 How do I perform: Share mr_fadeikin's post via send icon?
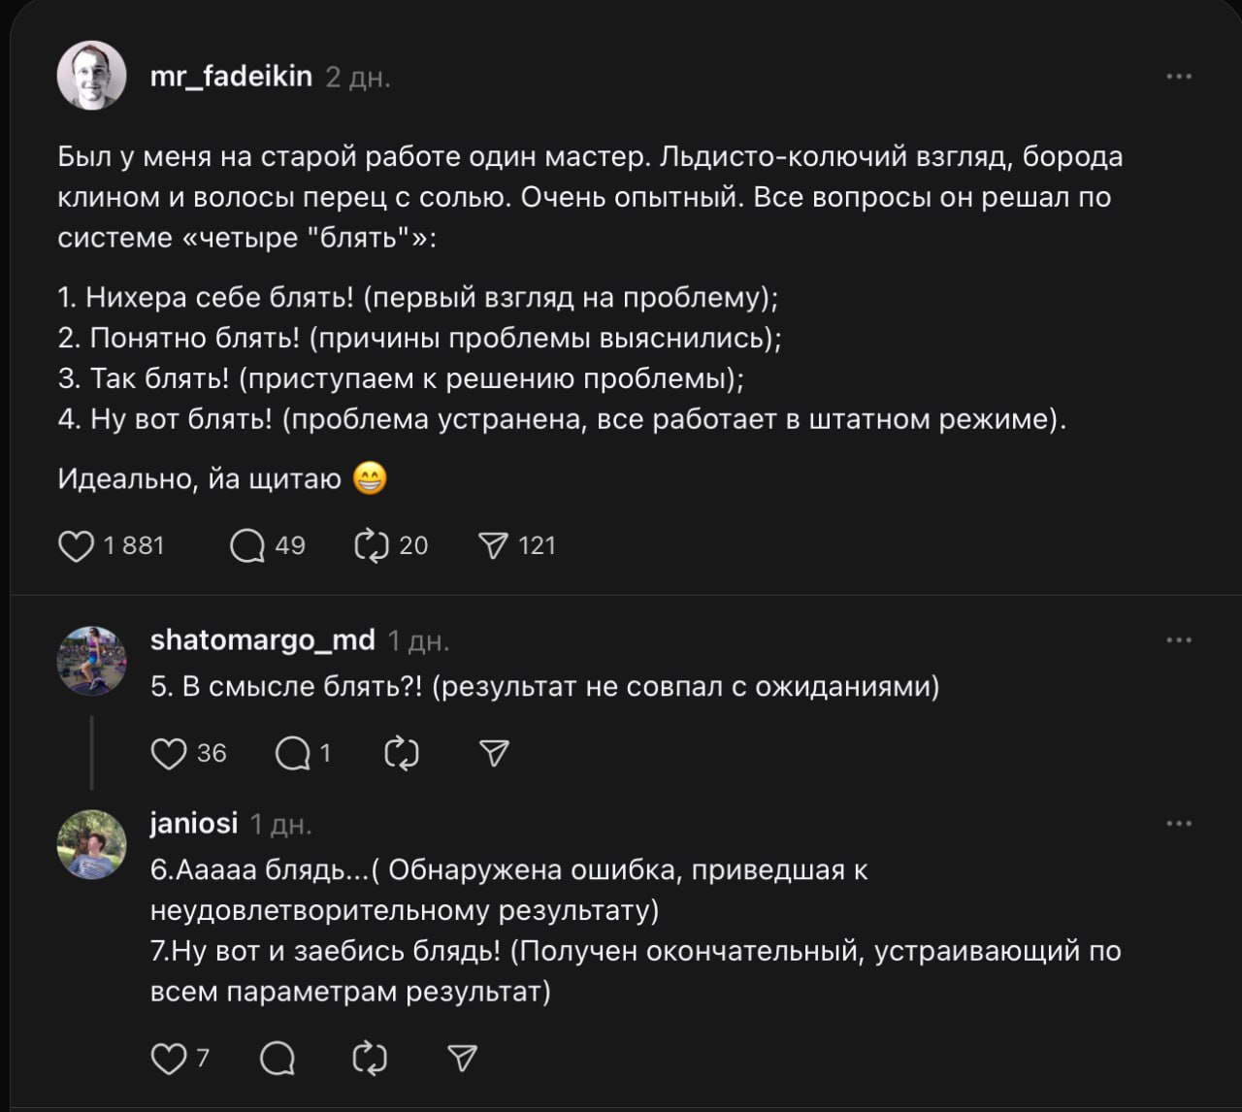click(494, 546)
